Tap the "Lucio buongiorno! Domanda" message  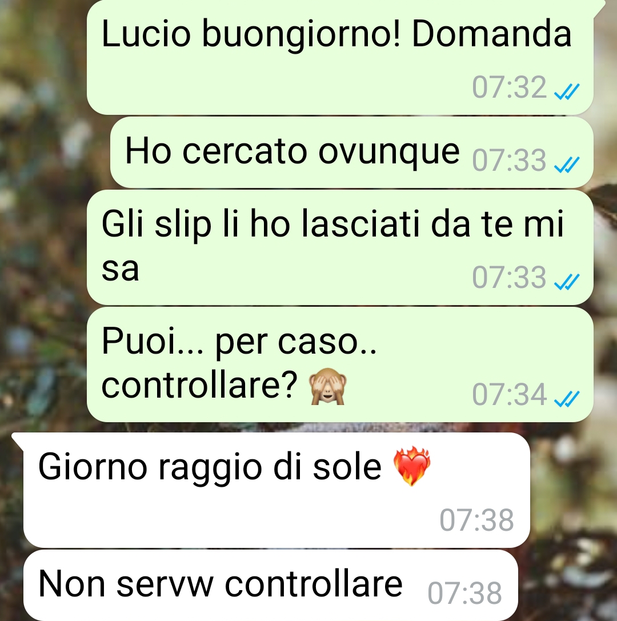tap(340, 57)
